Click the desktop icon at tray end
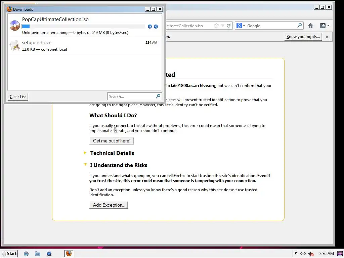 340,254
